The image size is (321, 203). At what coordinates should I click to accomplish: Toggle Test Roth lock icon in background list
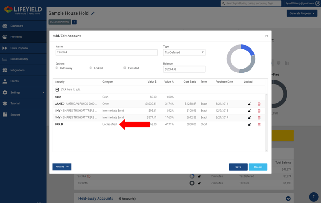199,183
